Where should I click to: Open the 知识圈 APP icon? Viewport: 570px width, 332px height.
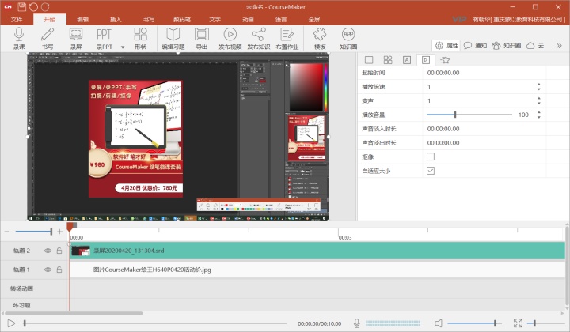coord(348,34)
